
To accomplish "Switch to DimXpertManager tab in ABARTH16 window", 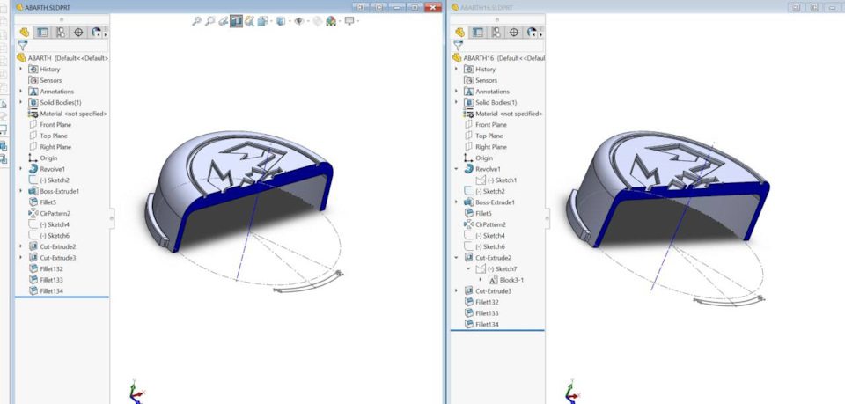I will pyautogui.click(x=513, y=33).
